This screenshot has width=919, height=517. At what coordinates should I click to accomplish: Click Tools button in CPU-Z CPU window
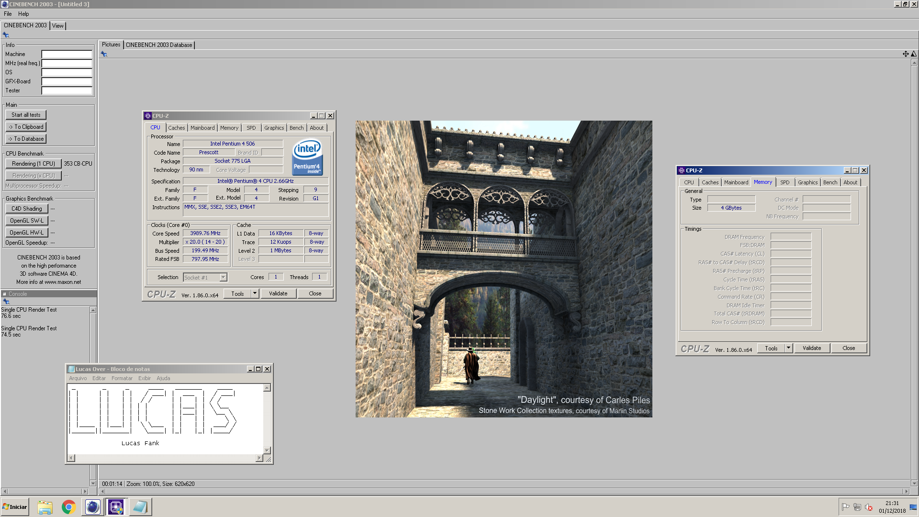coord(237,293)
